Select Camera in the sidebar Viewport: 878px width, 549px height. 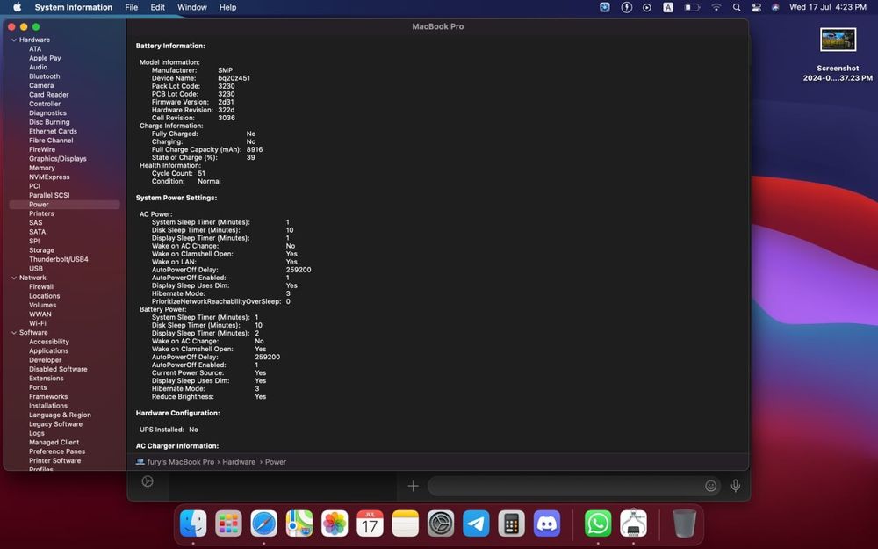[x=41, y=86]
